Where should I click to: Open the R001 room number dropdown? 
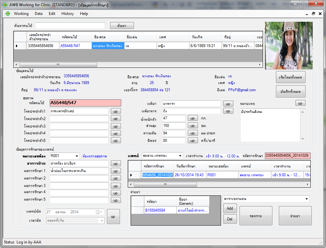(x=76, y=156)
